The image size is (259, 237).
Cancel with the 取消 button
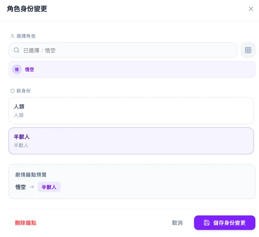[177, 223]
